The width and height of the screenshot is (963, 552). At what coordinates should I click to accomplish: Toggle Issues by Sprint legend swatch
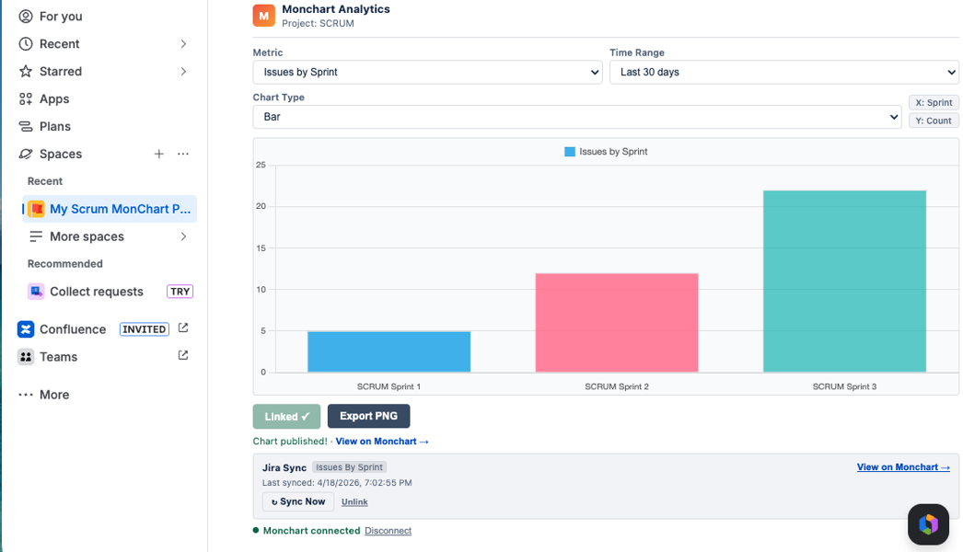pyautogui.click(x=570, y=152)
